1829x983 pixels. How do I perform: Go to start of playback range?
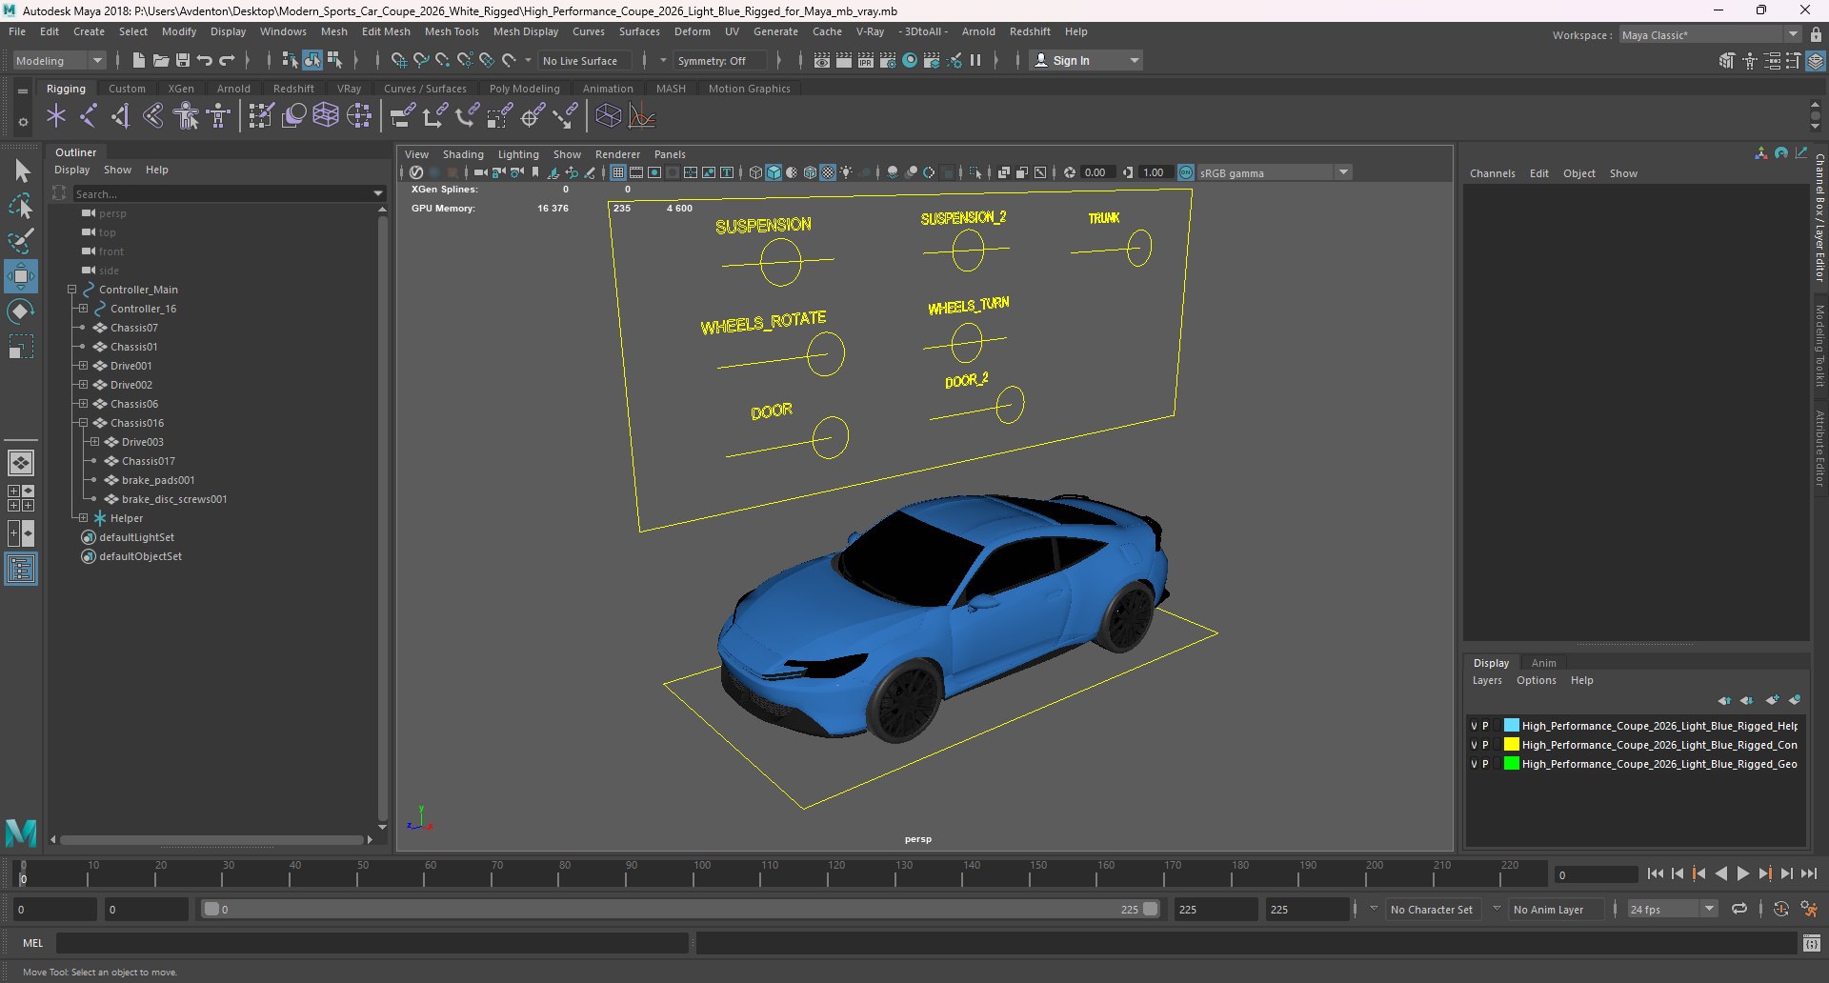tap(1655, 873)
